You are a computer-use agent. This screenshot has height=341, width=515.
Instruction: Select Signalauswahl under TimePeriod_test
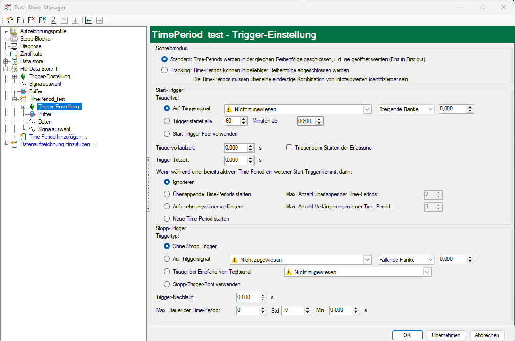(54, 129)
